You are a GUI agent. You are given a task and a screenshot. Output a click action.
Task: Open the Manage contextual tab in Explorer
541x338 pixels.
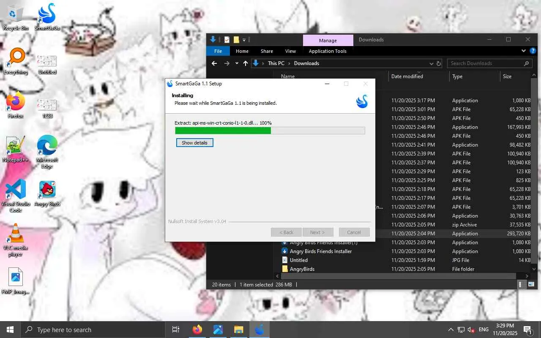(328, 41)
